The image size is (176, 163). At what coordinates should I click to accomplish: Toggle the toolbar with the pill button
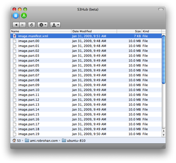tap(161, 9)
